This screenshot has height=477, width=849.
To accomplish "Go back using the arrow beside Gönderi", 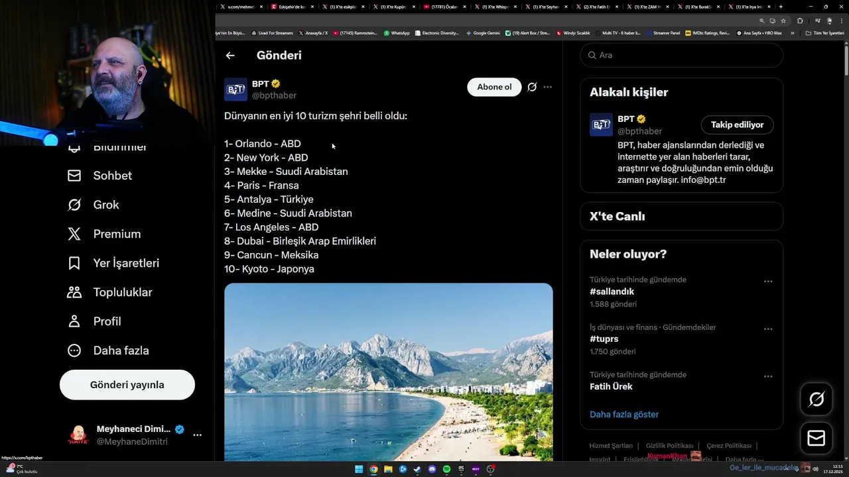I will pos(230,56).
